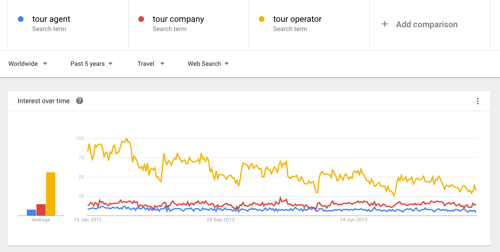Click the blue dot beside tour agent
This screenshot has width=500, height=252.
(x=21, y=19)
